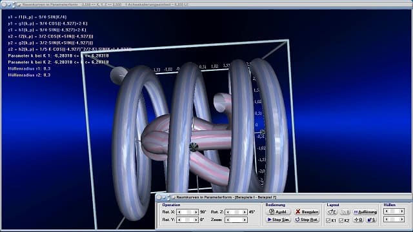This screenshot has height=232, width=413.
Task: Click the Rot. X slider thumb
Action: [x=189, y=212]
